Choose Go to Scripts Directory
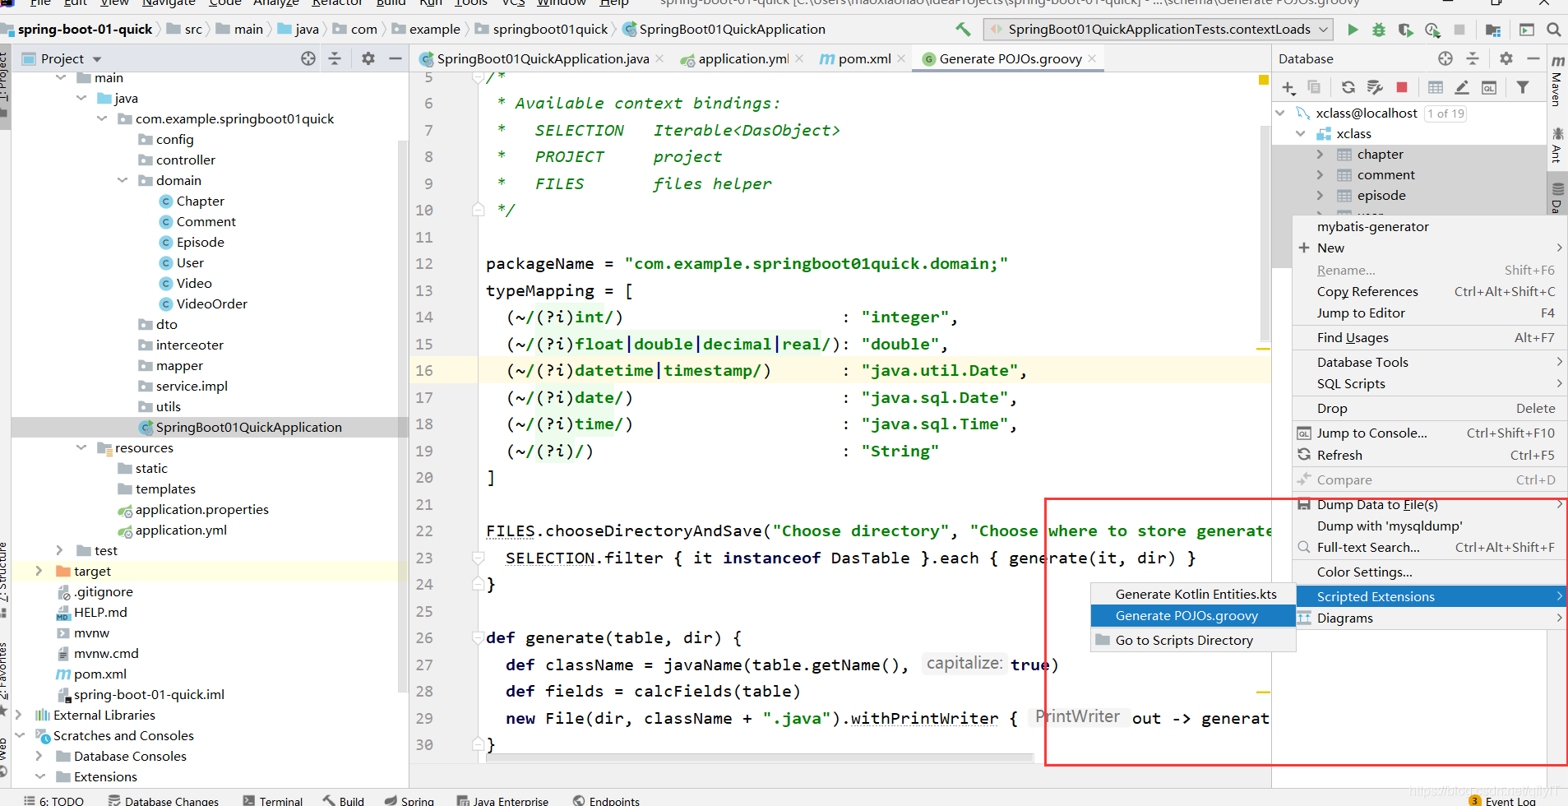1568x806 pixels. click(1193, 640)
